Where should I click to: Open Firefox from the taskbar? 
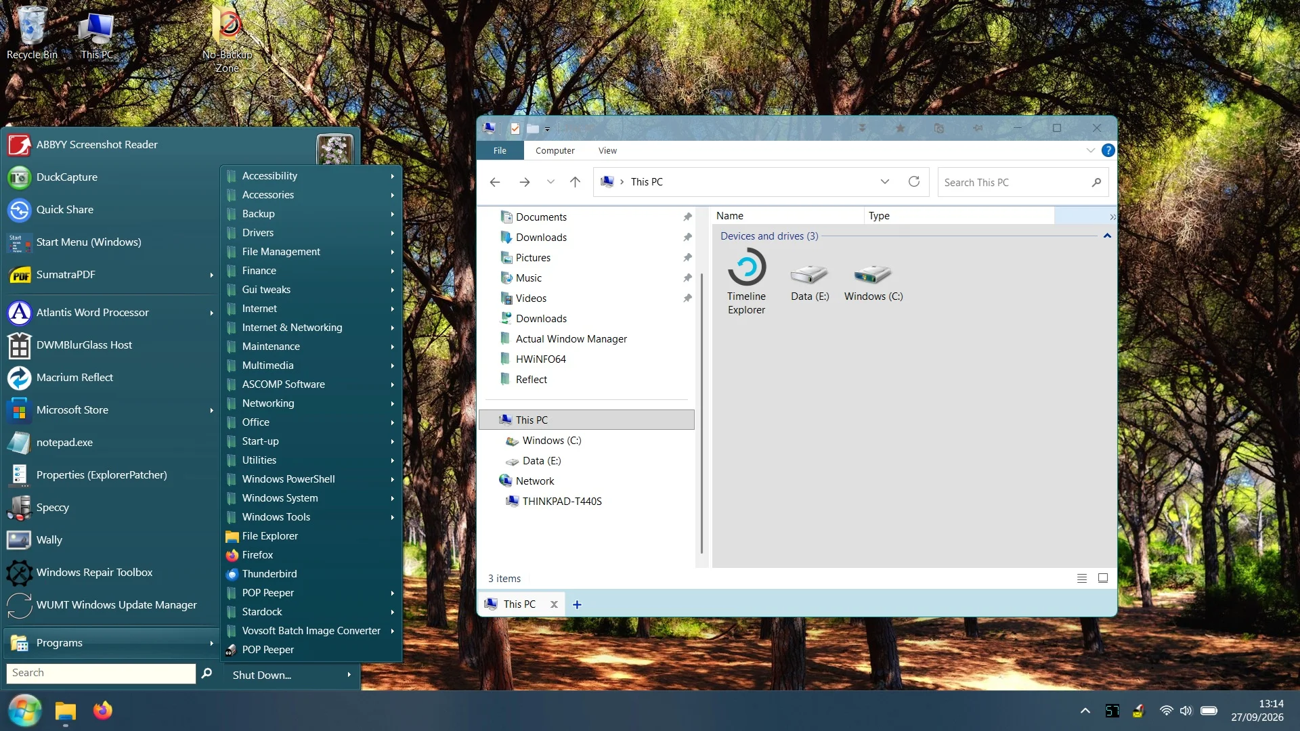click(102, 711)
